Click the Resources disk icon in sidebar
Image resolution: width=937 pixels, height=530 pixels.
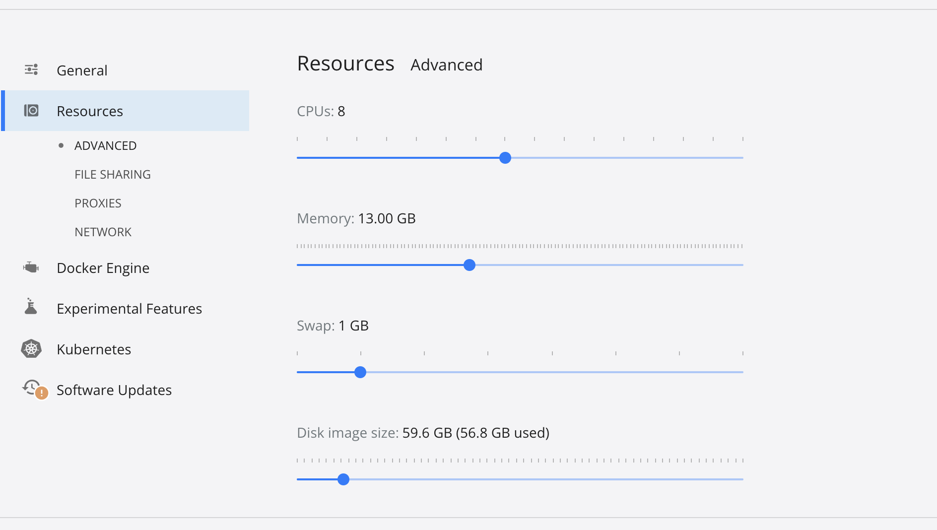[31, 110]
